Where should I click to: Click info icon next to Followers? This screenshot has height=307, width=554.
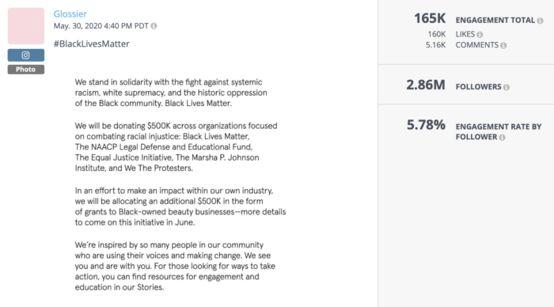(x=507, y=87)
